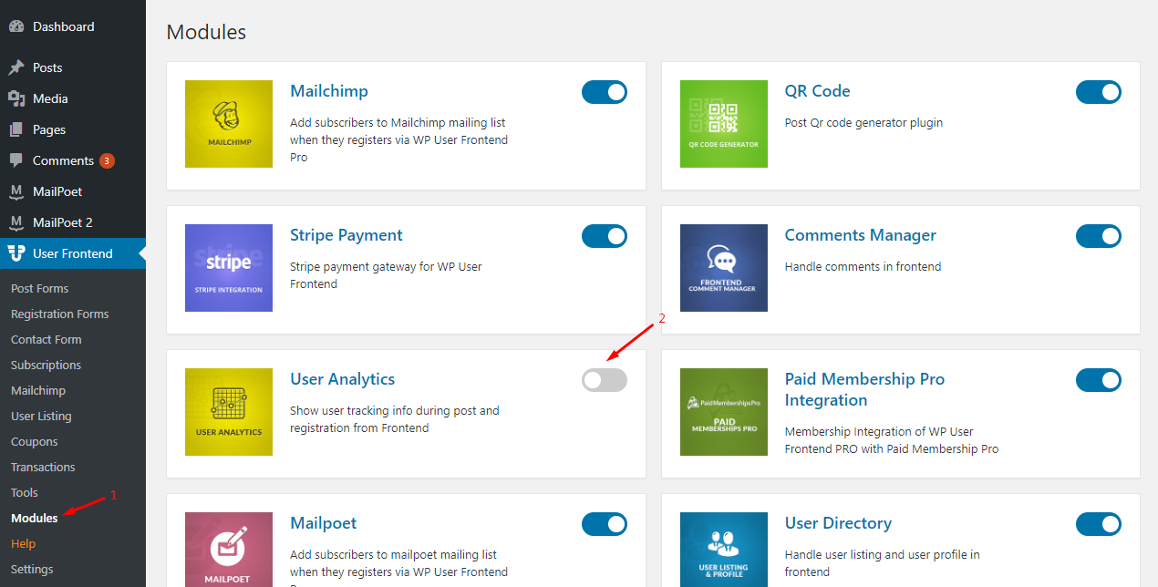Image resolution: width=1158 pixels, height=587 pixels.
Task: Open the Coupons submenu
Action: click(x=34, y=441)
